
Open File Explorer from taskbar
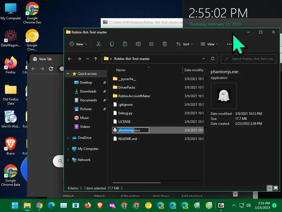coord(27,205)
